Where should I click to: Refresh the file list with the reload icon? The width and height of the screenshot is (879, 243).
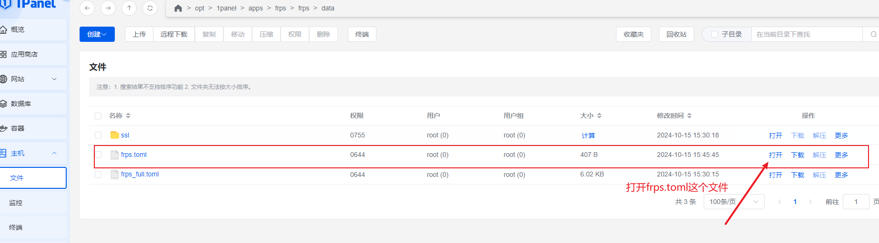[150, 8]
